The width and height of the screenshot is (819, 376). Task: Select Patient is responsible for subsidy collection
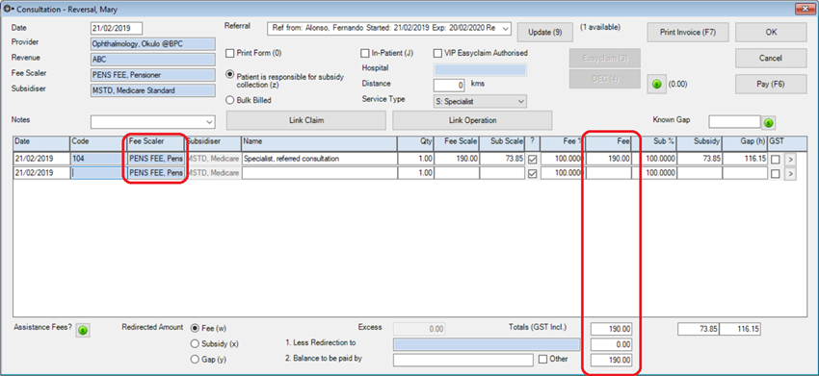click(229, 75)
